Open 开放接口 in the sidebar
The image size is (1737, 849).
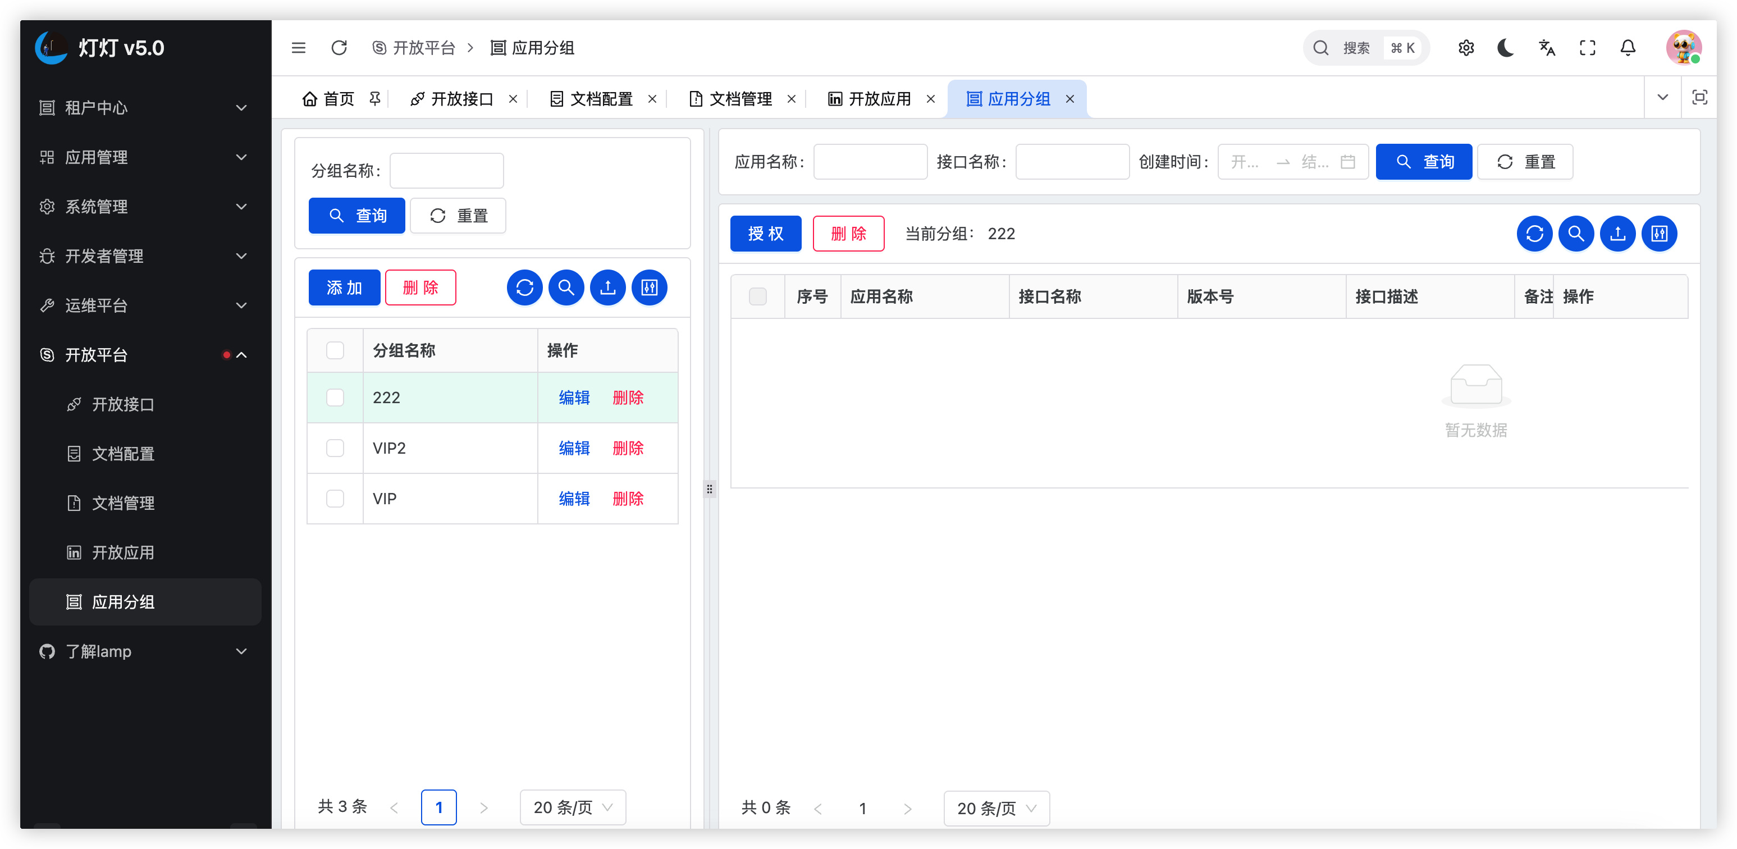[124, 405]
